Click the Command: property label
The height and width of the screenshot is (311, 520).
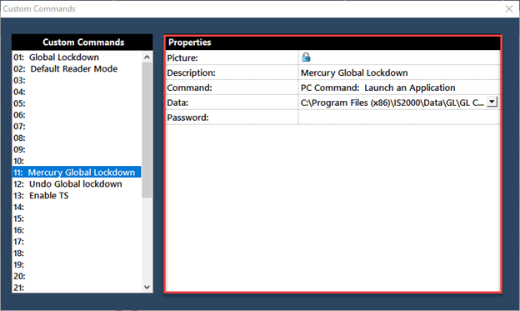coord(189,88)
